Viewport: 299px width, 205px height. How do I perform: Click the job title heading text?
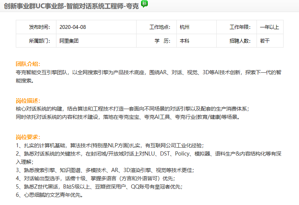(71, 6)
